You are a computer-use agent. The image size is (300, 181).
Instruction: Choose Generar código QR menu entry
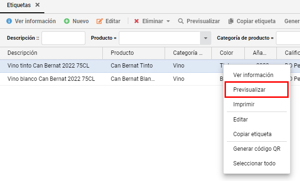pos(257,149)
